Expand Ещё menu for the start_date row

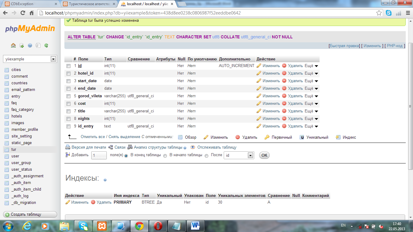[311, 81]
